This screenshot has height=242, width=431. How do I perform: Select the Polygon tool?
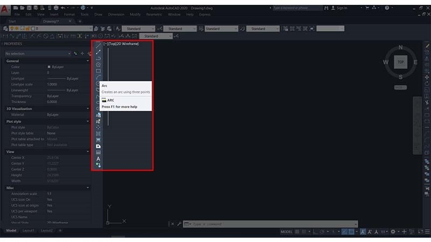(98, 65)
